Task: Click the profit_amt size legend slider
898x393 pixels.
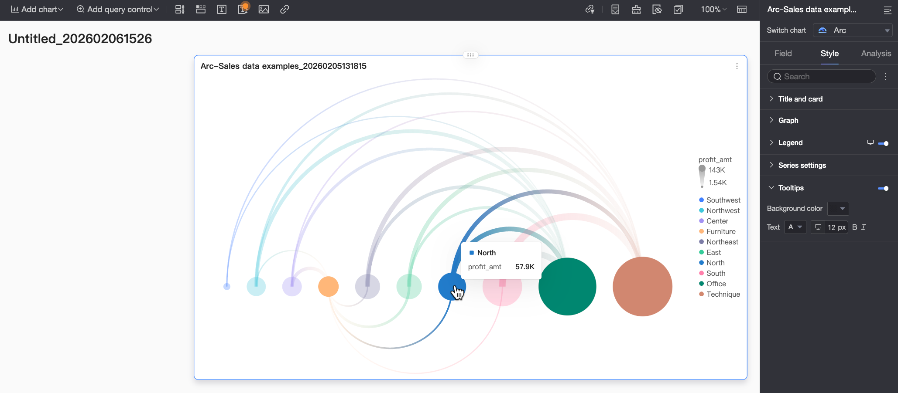Action: point(702,176)
